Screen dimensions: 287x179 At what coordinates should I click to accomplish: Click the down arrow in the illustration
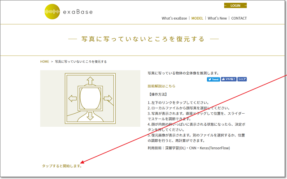[90, 116]
